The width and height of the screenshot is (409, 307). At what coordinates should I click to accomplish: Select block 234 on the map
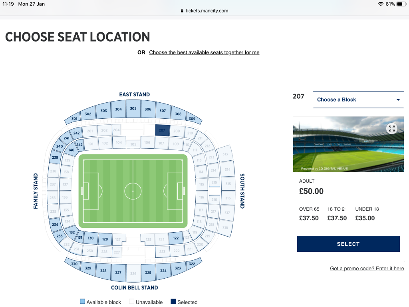point(55,225)
